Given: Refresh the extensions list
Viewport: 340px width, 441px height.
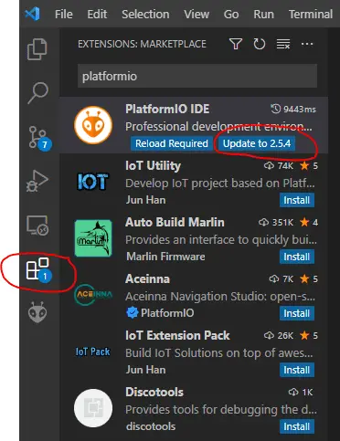Looking at the screenshot, I should tap(260, 44).
